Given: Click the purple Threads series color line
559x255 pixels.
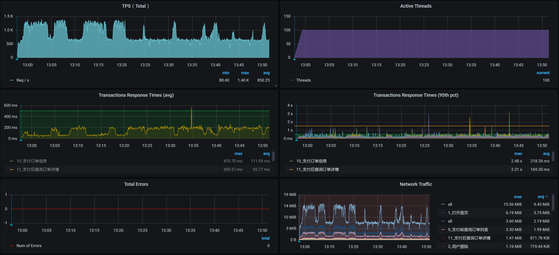Looking at the screenshot, I should (x=291, y=80).
